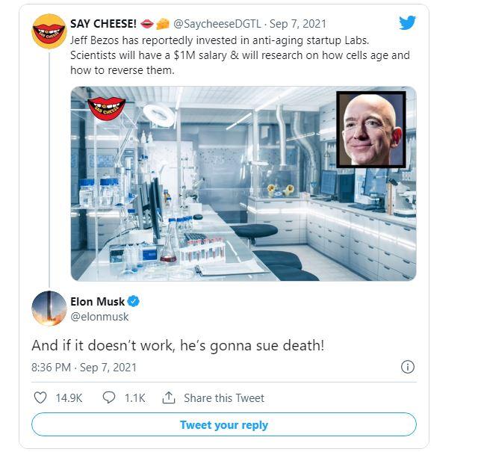Click the Twitter bird logo
Viewport: 481px width, 452px height.
(407, 23)
